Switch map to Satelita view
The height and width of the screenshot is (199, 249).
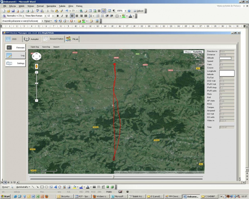tap(198, 52)
